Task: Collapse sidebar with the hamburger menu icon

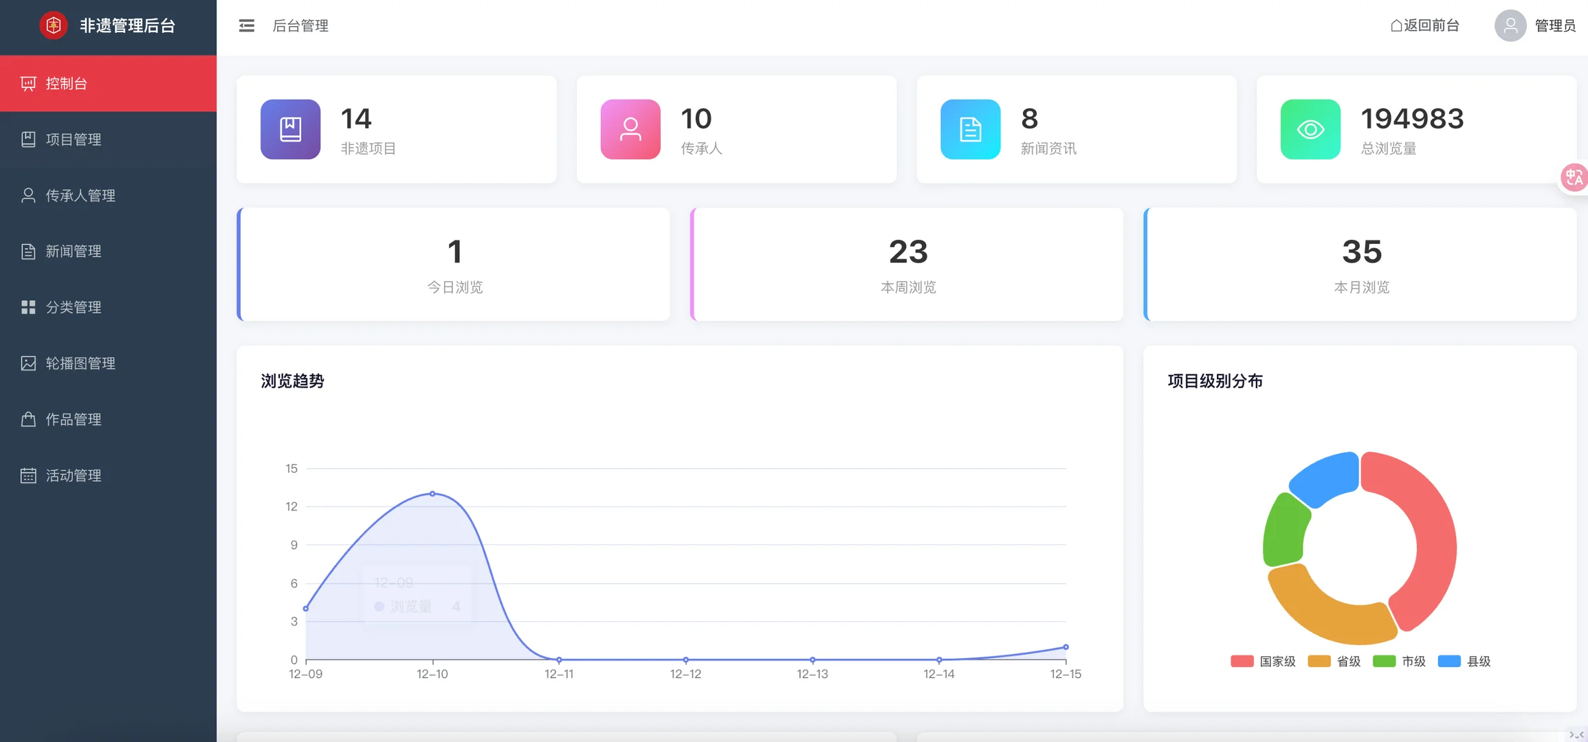Action: click(246, 26)
